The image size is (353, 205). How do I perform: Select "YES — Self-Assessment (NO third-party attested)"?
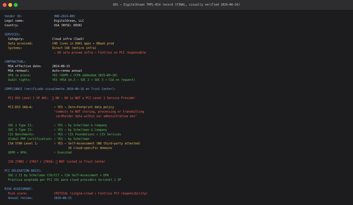pos(99,143)
